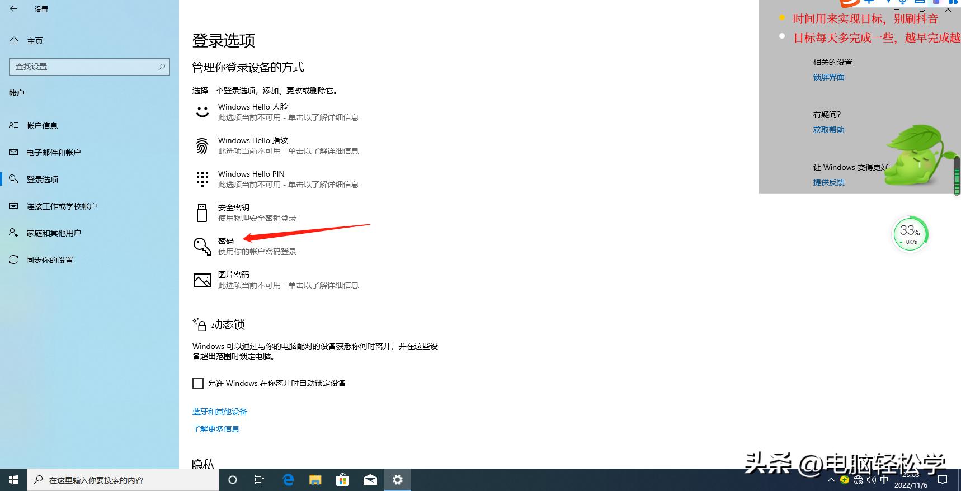Click the 获取帮助 link
961x491 pixels.
829,130
